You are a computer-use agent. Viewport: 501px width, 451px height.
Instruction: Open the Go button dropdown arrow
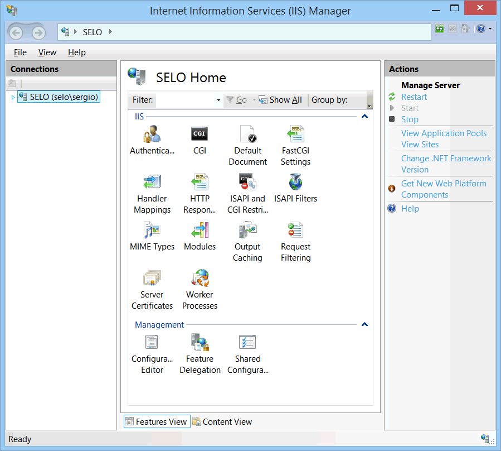coord(254,100)
